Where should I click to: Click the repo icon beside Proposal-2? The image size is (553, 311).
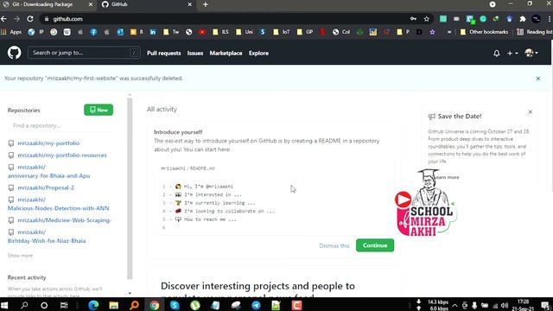(11, 187)
